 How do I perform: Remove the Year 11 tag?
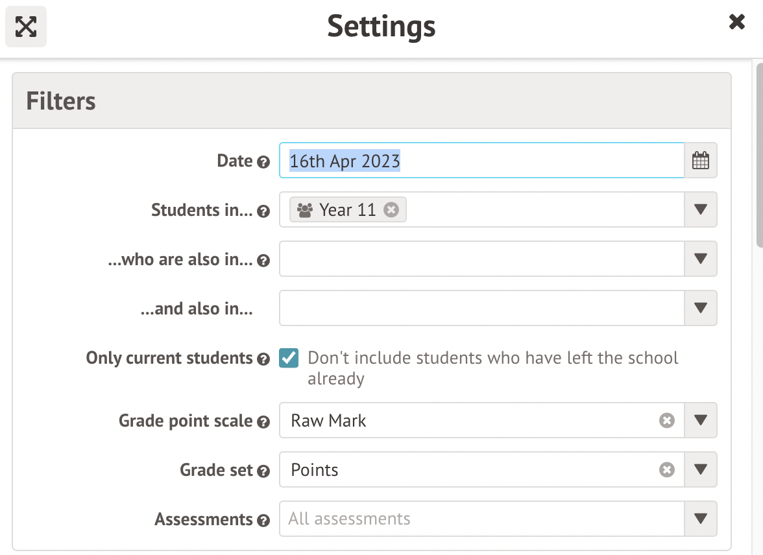391,210
